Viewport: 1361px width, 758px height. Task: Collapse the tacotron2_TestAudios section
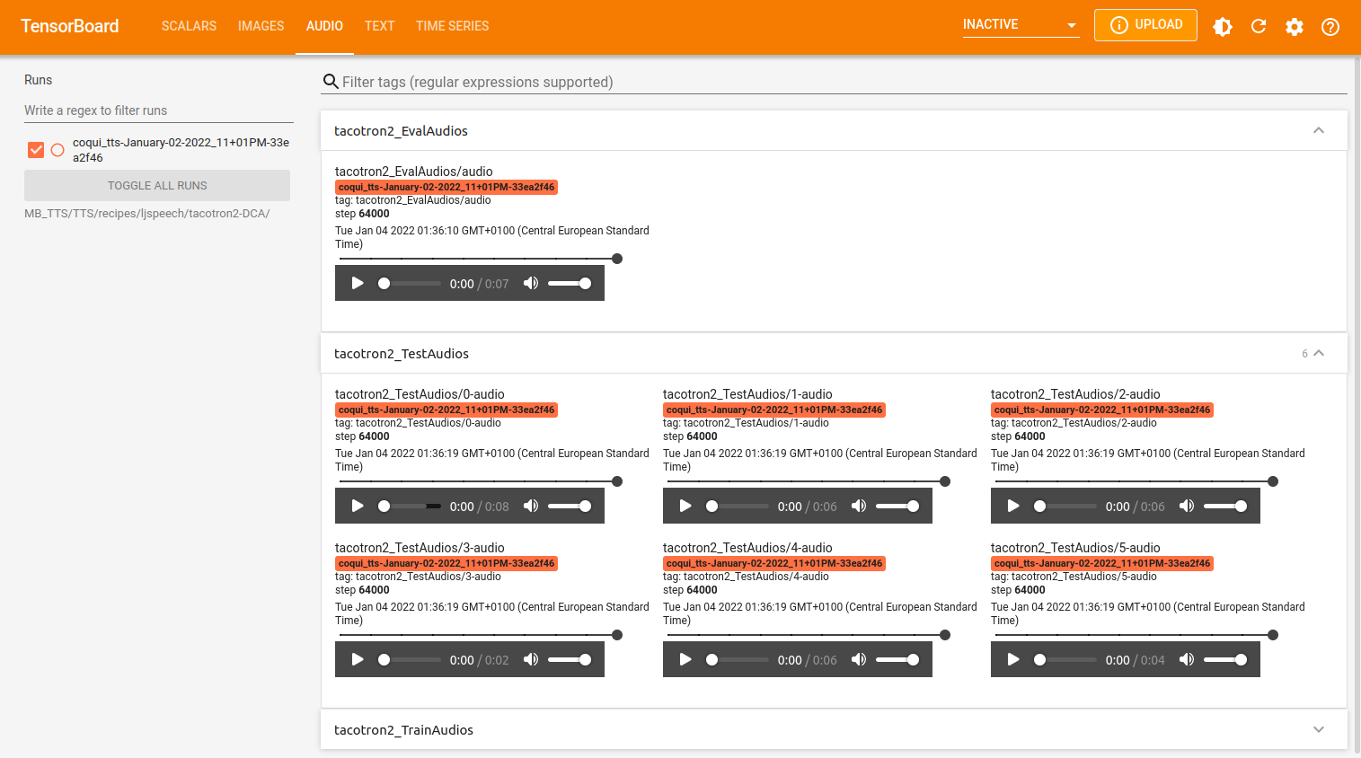[x=1319, y=353]
